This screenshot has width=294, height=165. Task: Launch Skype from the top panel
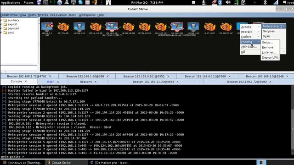click(x=80, y=2)
